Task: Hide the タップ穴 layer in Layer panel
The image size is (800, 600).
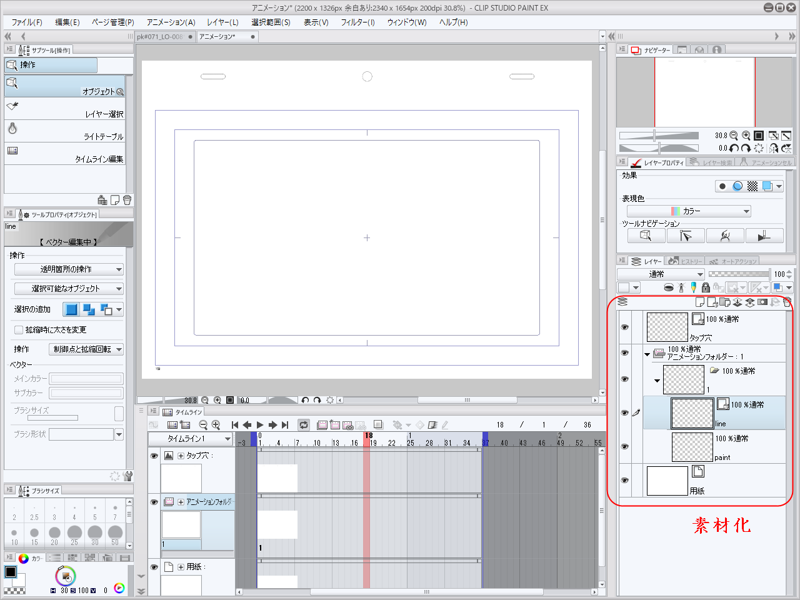Action: [x=624, y=327]
